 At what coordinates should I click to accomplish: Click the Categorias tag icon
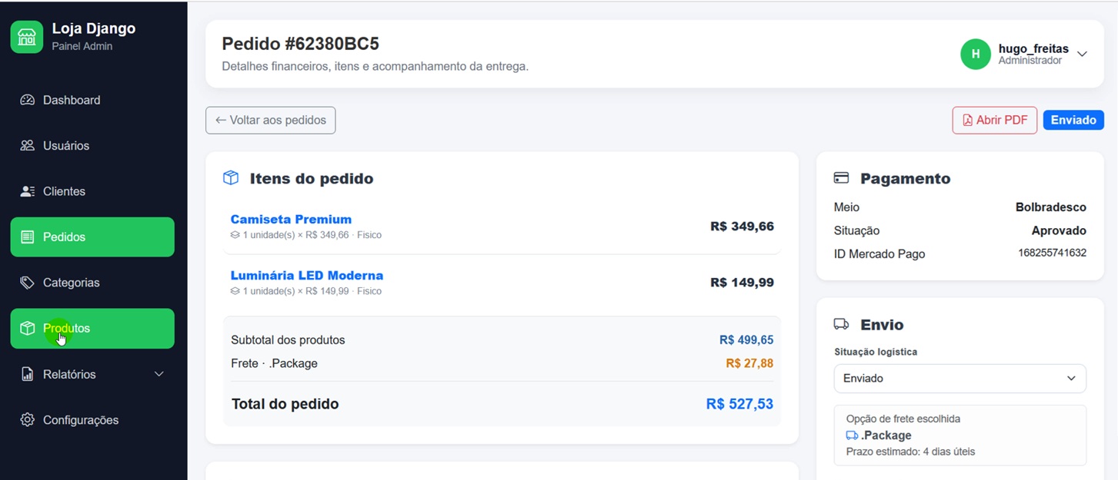point(28,283)
